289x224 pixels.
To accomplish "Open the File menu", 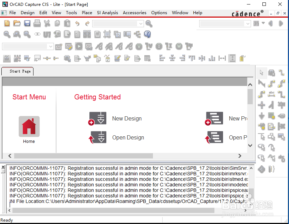I will 12,13.
